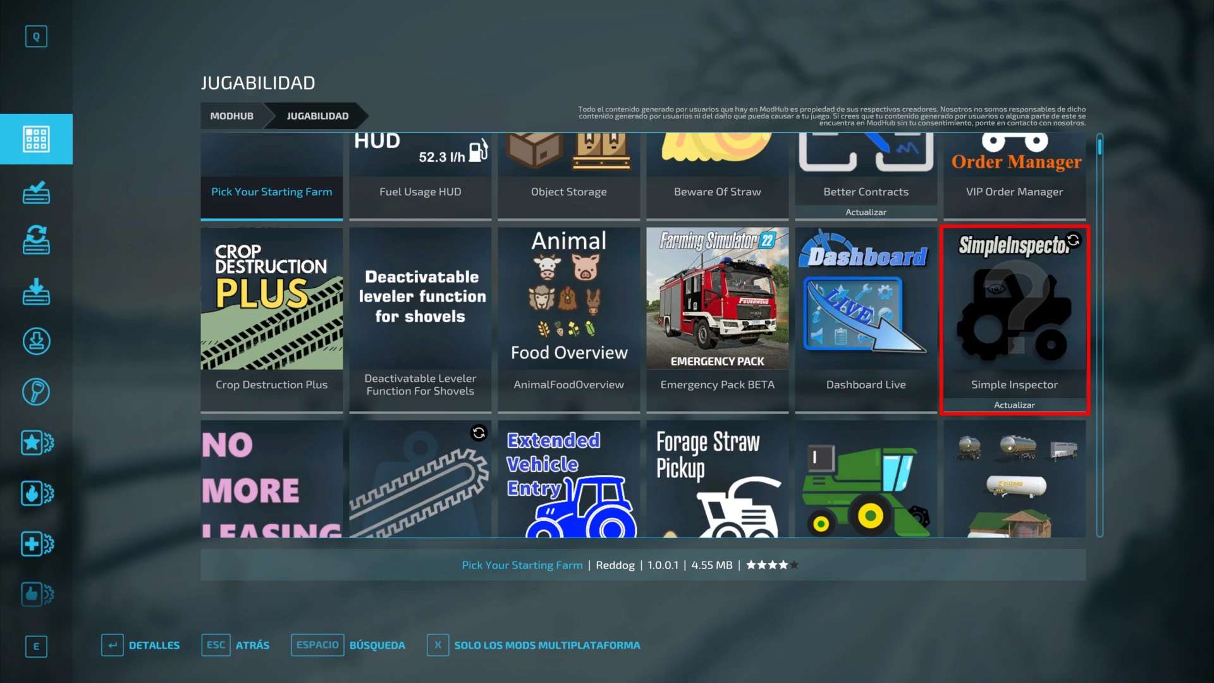Open the flame trending mods sidebar icon

(36, 493)
